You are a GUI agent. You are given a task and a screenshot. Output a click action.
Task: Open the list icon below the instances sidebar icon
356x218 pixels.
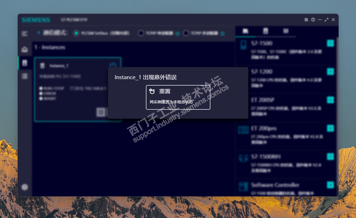[x=25, y=76]
